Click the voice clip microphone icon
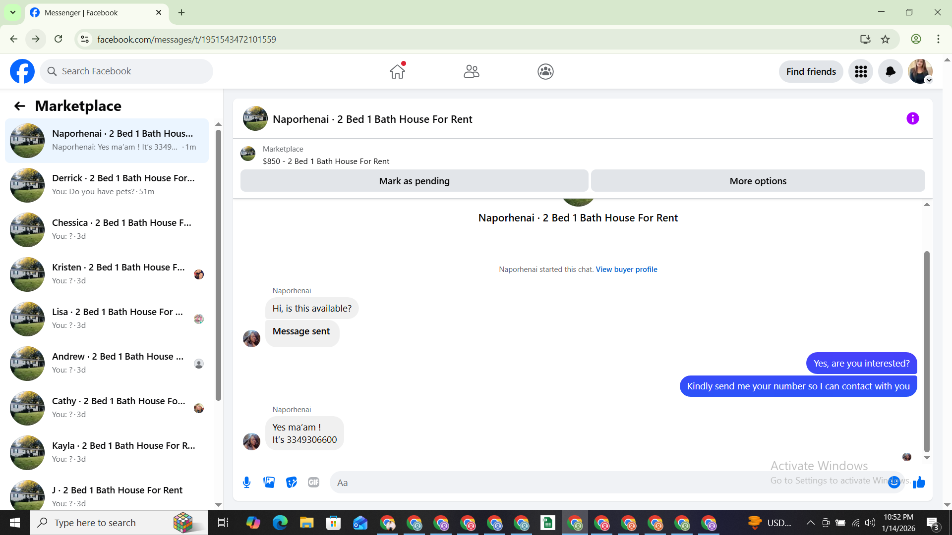The image size is (952, 535). point(246,482)
